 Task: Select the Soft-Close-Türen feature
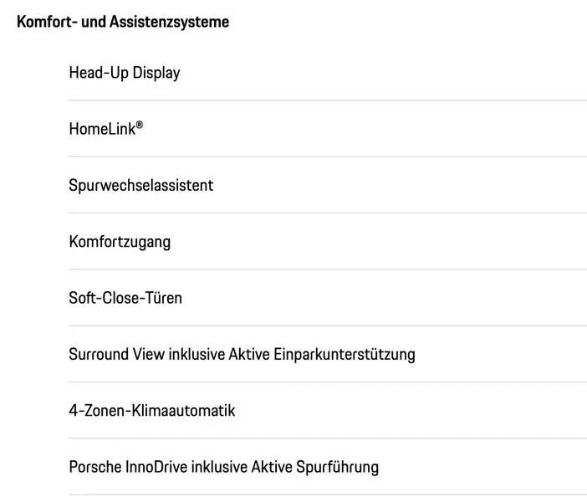point(125,298)
